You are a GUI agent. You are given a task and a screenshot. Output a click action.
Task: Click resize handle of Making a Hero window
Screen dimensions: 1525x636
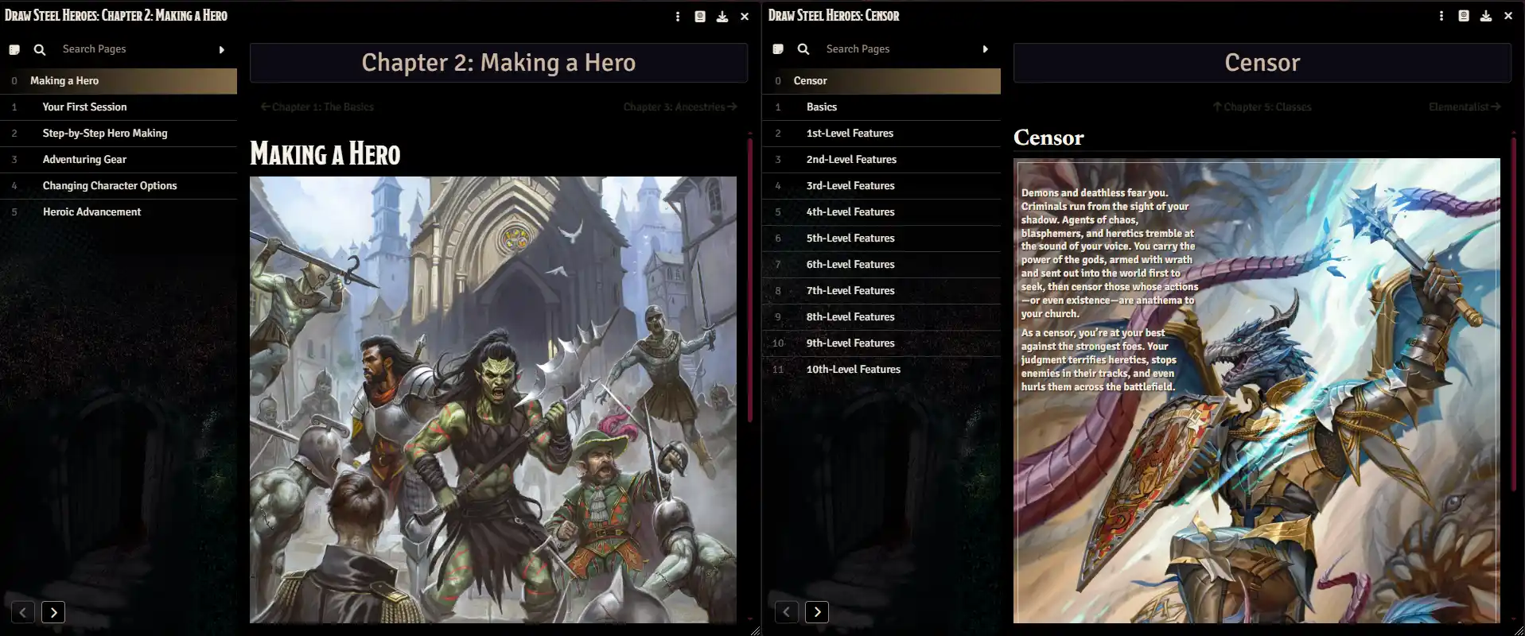755,630
